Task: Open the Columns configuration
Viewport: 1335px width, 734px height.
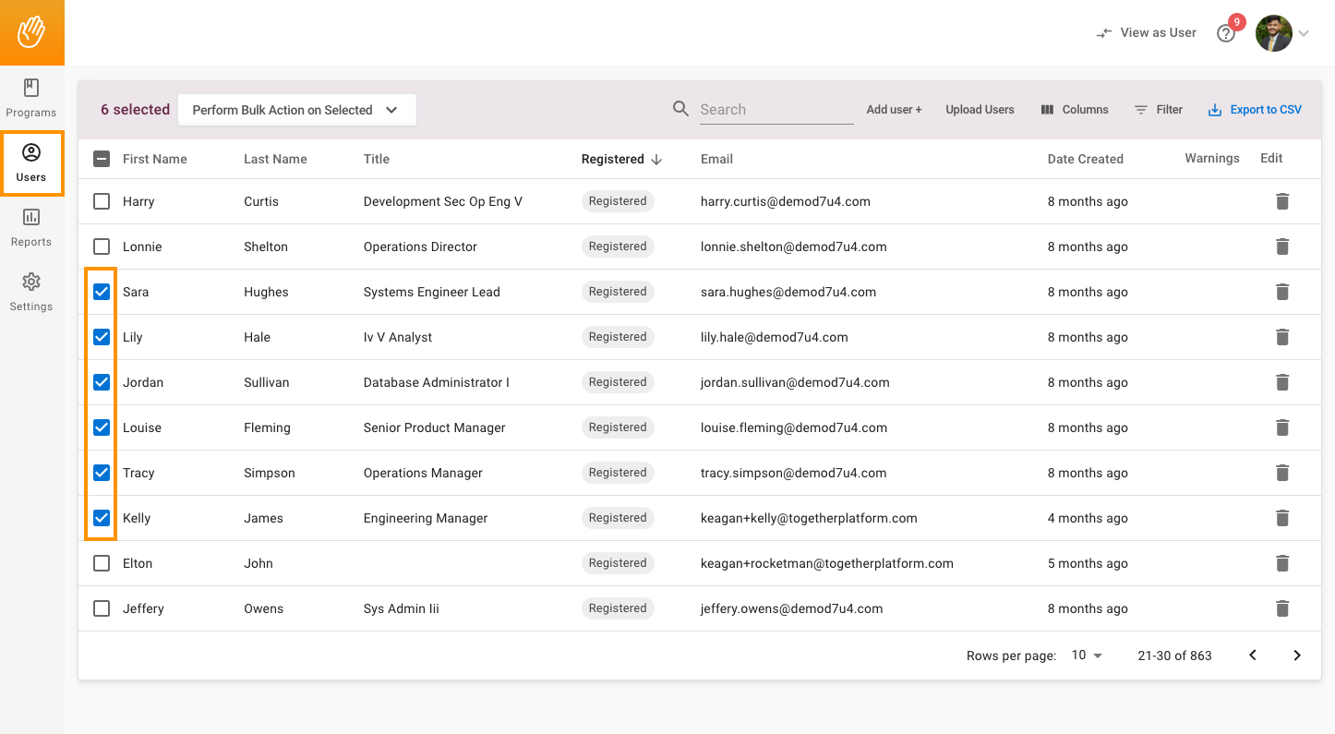Action: pos(1075,109)
